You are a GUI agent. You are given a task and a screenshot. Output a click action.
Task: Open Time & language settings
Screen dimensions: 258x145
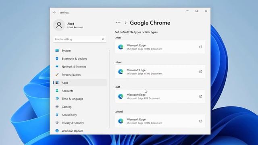click(x=80, y=99)
